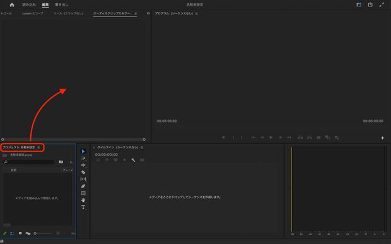Select the Track Select Forward tool
The width and height of the screenshot is (391, 244).
tap(83, 158)
